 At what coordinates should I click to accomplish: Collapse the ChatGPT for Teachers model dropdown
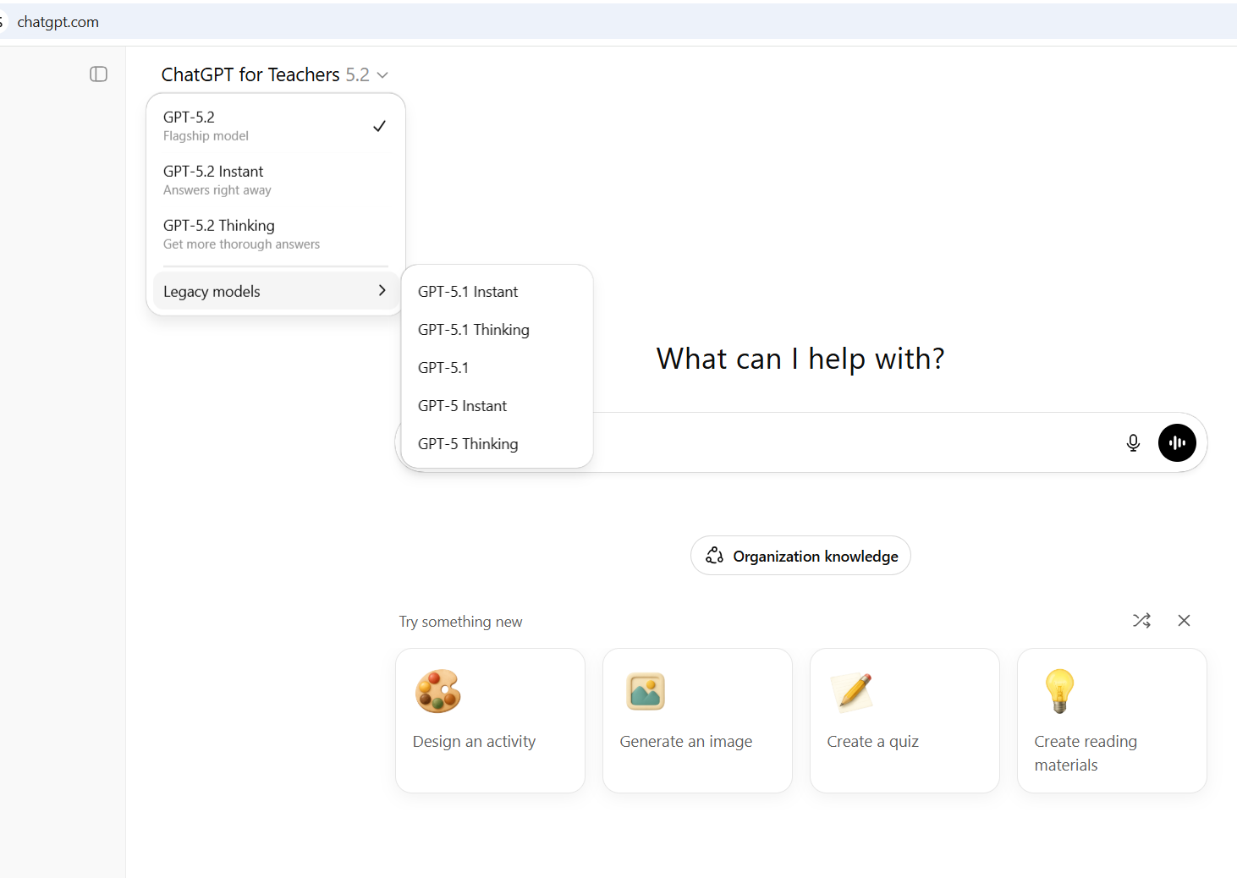pos(275,74)
